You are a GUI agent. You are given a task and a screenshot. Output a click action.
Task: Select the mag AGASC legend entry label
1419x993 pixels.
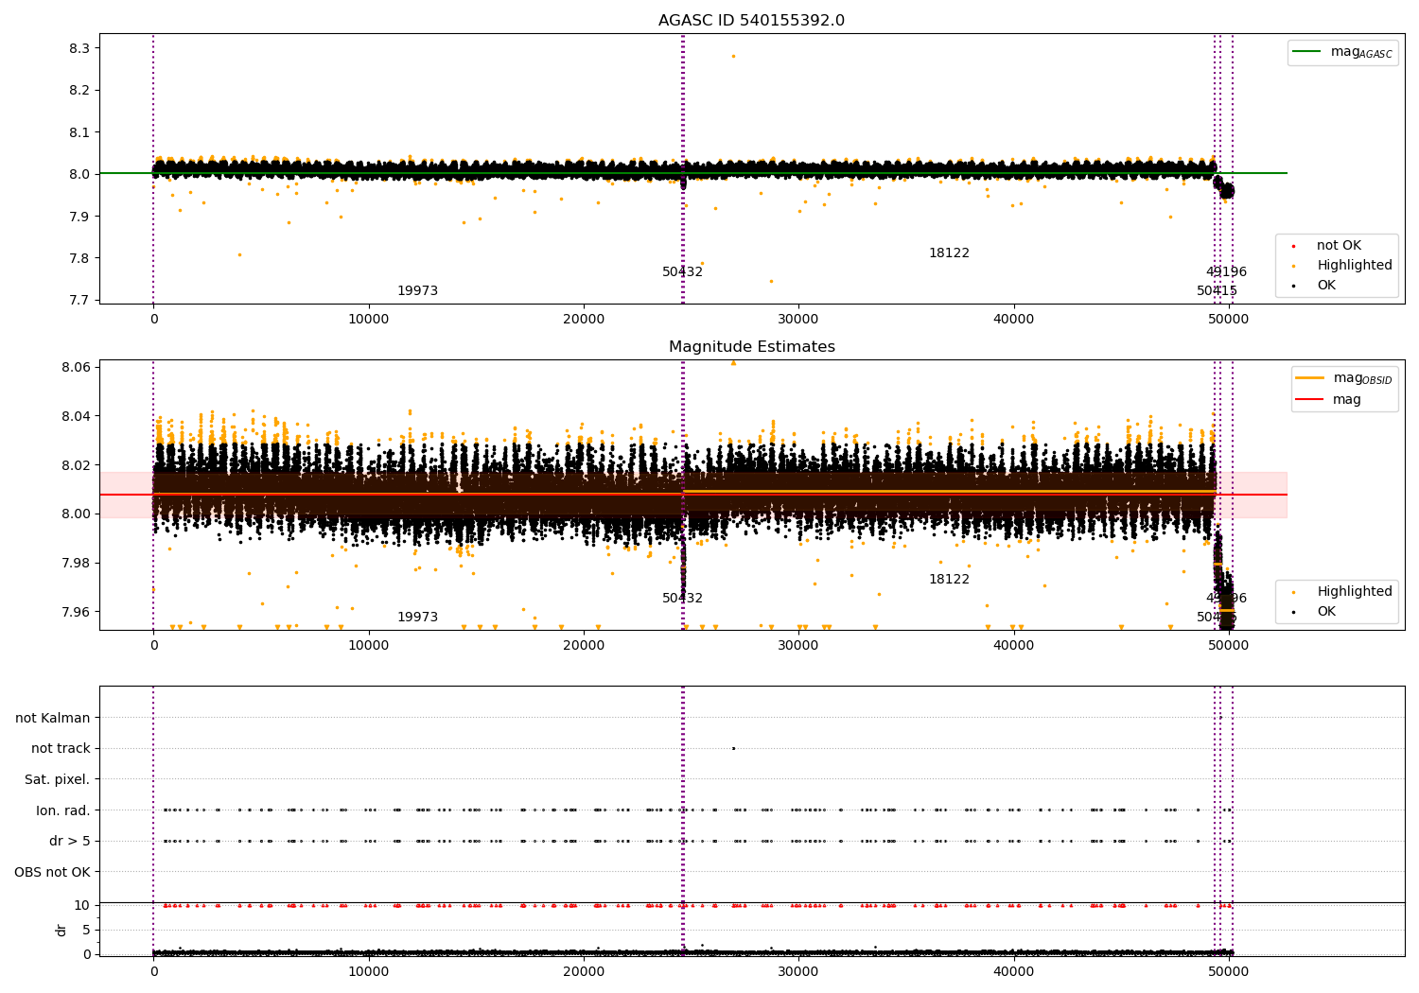[1361, 52]
